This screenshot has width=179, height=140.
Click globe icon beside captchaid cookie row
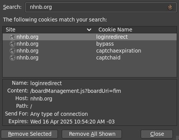(x=13, y=58)
